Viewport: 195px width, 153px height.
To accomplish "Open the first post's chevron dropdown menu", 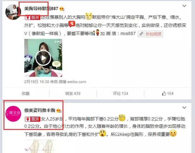I will (184, 6).
